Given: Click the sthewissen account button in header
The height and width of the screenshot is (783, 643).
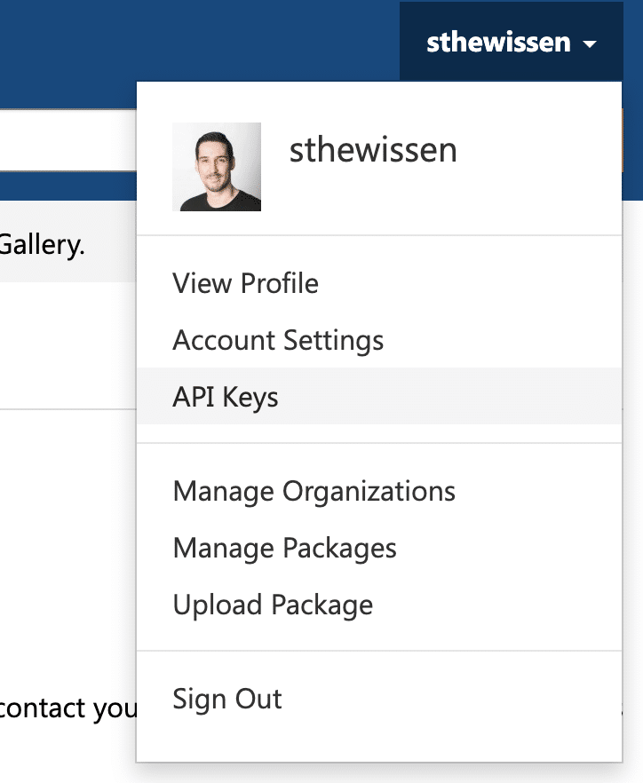Looking at the screenshot, I should tap(498, 42).
